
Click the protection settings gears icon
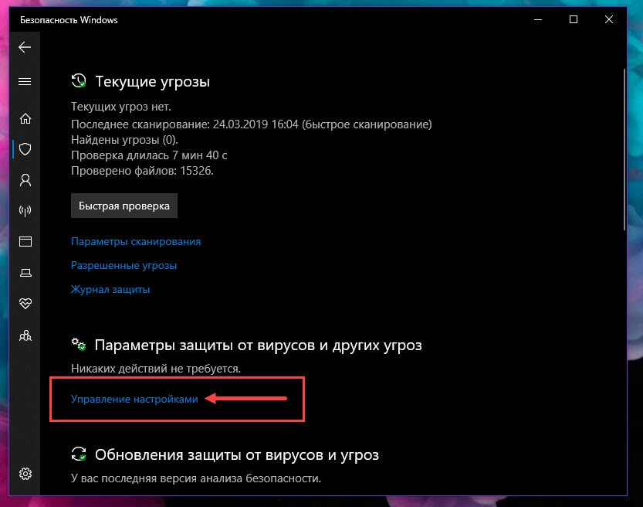pos(78,344)
